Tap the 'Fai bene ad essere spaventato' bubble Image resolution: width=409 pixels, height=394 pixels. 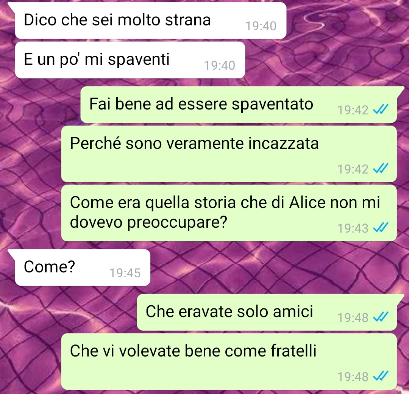pyautogui.click(x=239, y=105)
